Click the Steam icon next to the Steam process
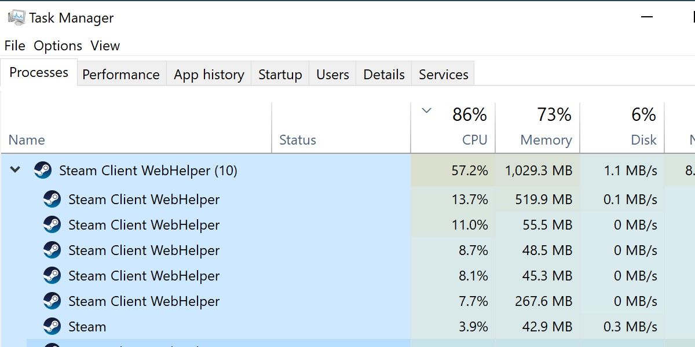This screenshot has height=347, width=695. tap(52, 326)
